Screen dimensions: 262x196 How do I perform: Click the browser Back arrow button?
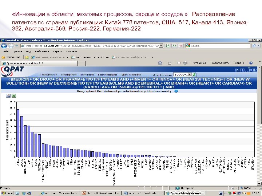(x=4, y=45)
